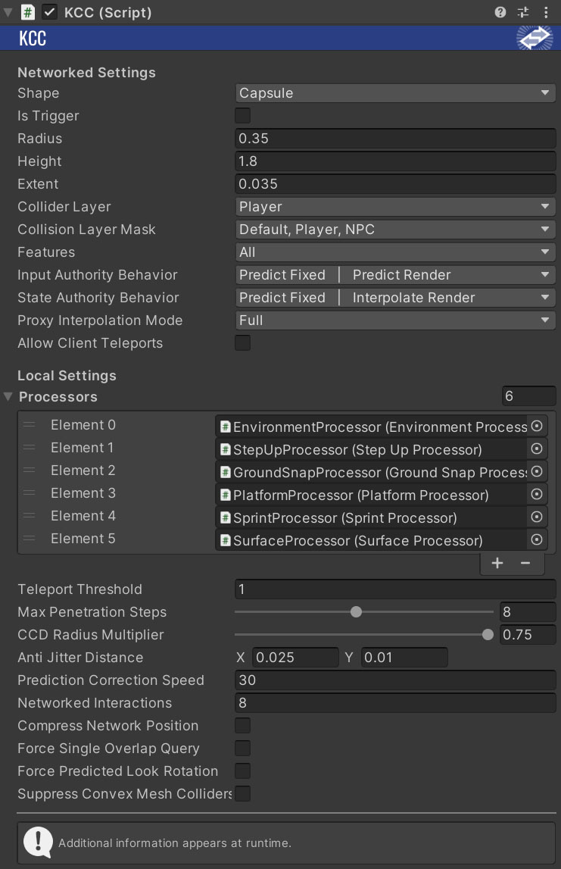Toggle the KCC script enabled checkbox
The image size is (561, 869).
50,12
